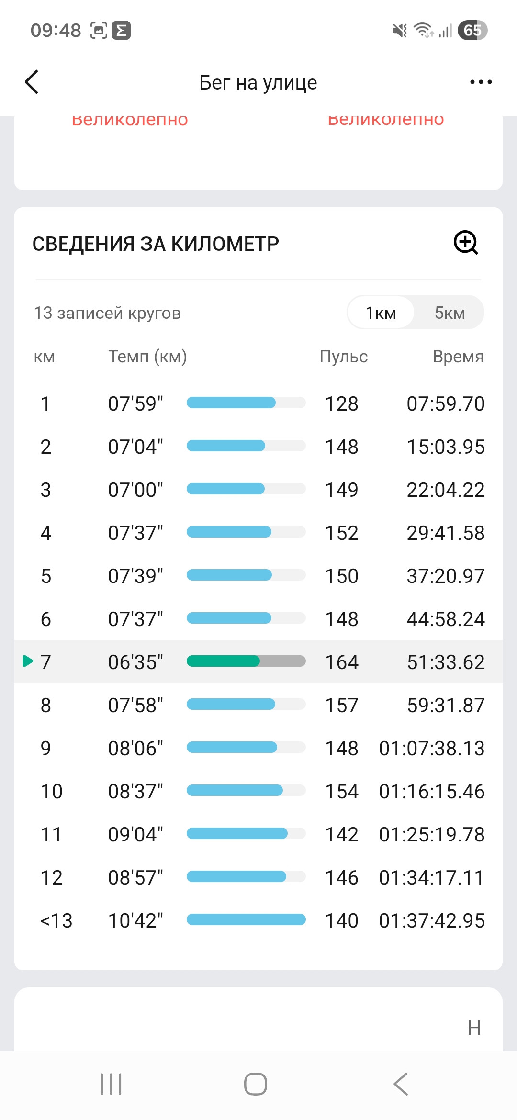Tap the green triangle marker on lap 7
Viewport: 517px width, 1120px height.
pyautogui.click(x=28, y=661)
